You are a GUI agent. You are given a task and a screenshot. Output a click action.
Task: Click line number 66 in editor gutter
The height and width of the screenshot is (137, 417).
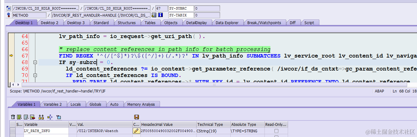[x=25, y=49]
